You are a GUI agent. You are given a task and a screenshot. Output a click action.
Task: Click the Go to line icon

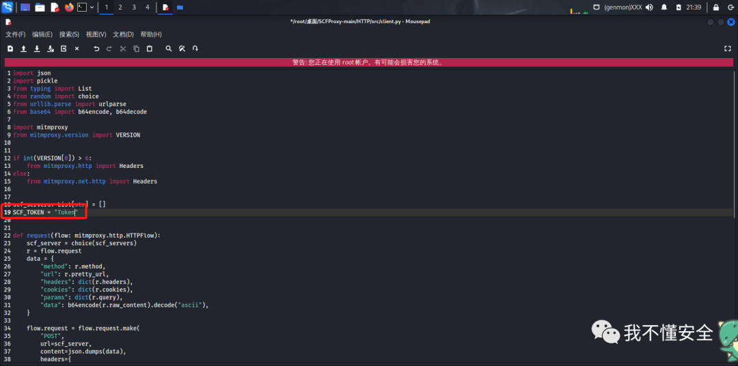195,48
